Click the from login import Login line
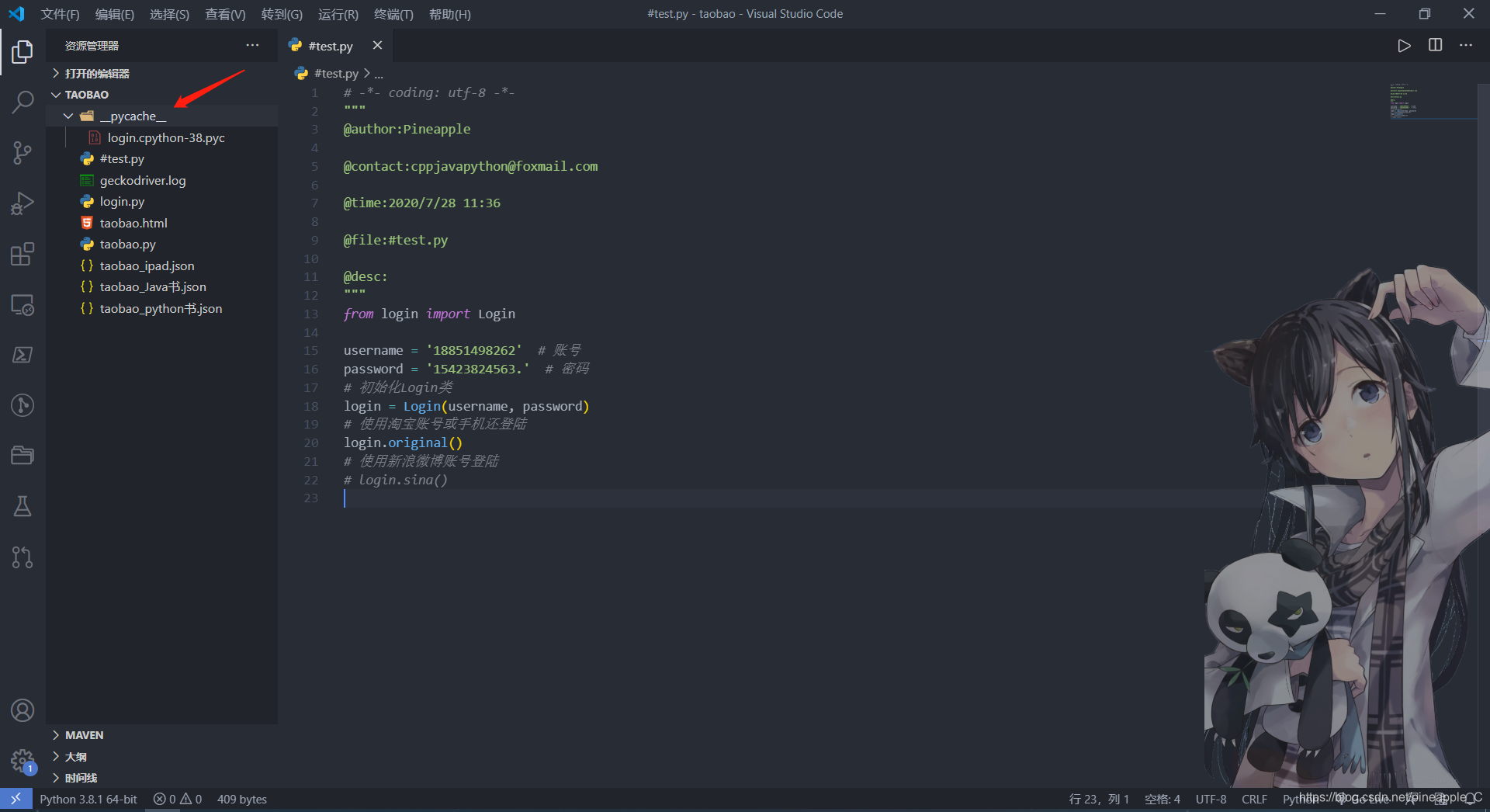The height and width of the screenshot is (812, 1490). (x=429, y=314)
